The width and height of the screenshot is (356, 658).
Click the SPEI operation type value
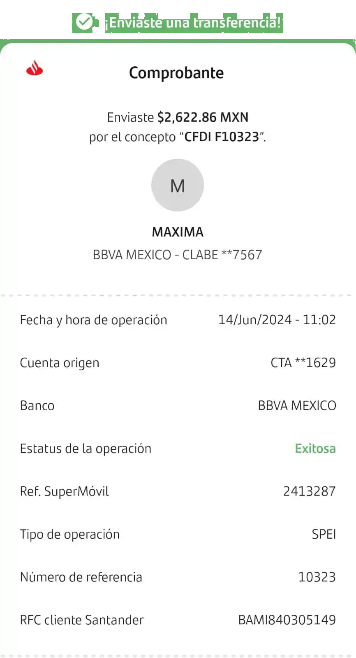324,534
